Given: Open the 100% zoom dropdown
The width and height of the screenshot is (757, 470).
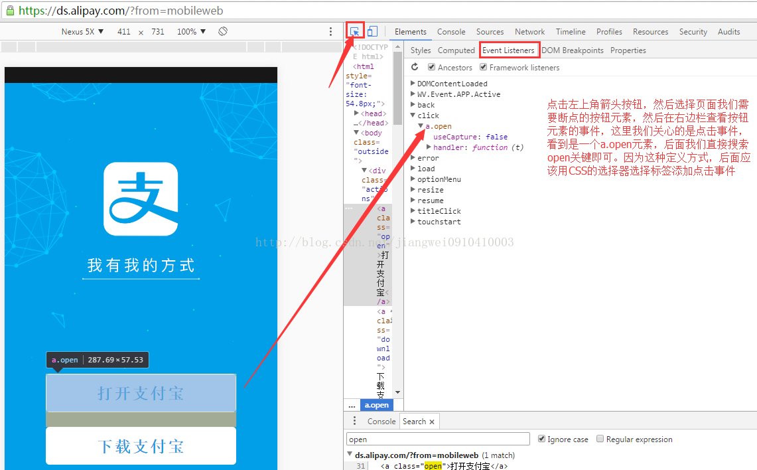Looking at the screenshot, I should click(191, 31).
